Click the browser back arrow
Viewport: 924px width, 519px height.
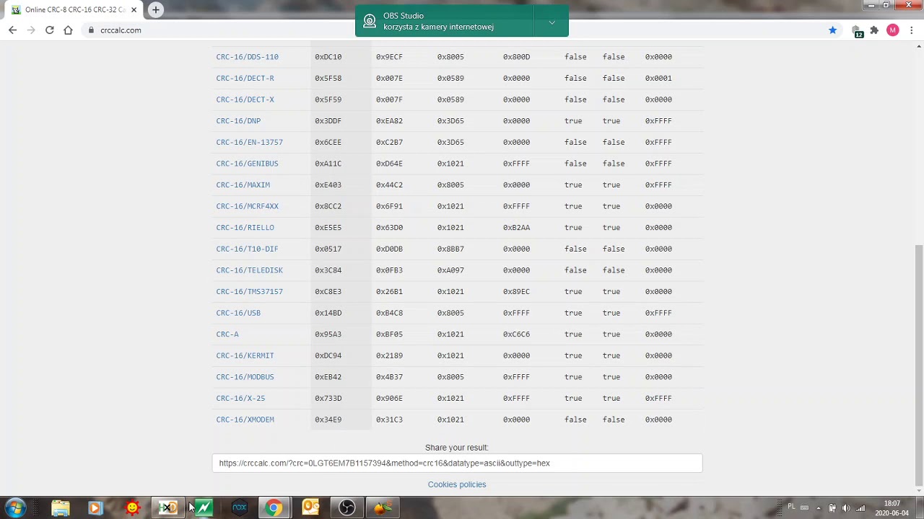coord(12,30)
